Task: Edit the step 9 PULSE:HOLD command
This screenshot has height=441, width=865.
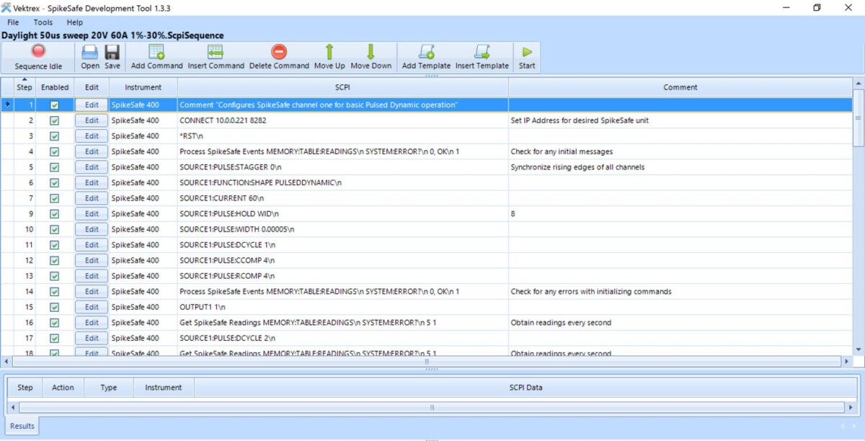Action: [x=92, y=213]
